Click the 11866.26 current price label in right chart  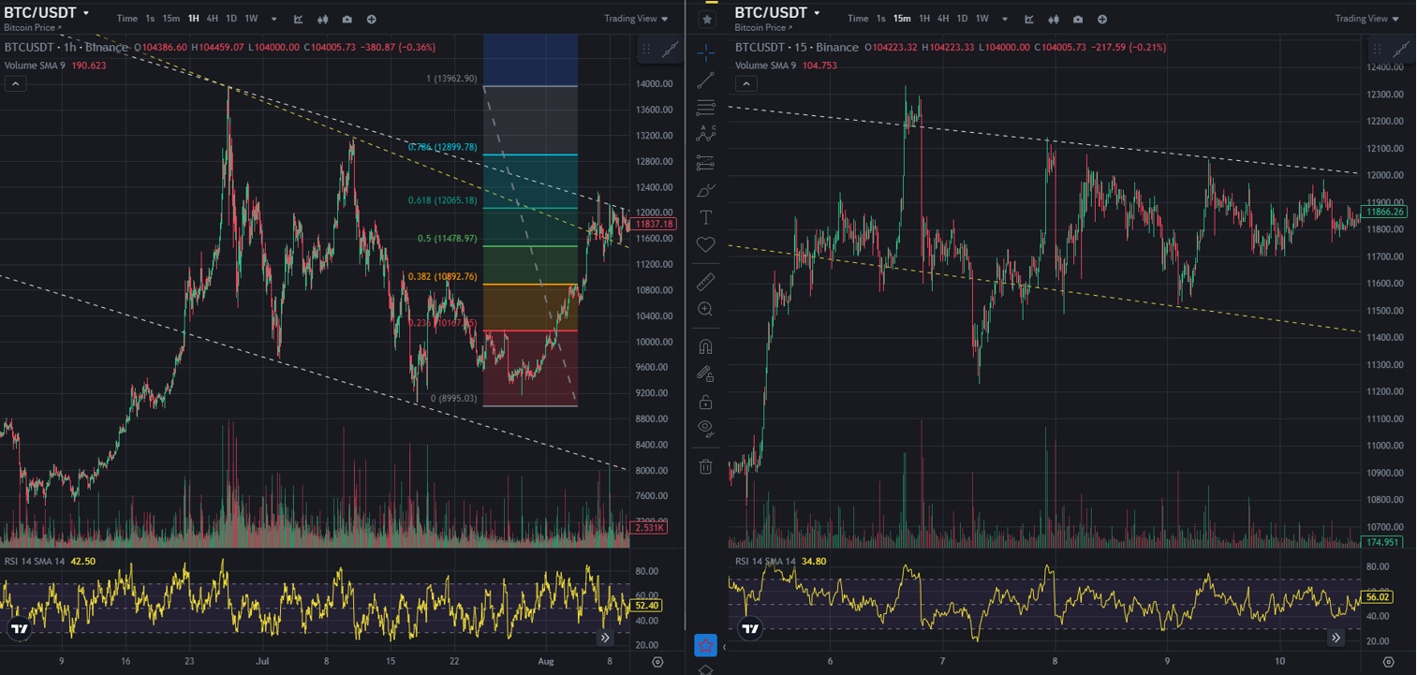(x=1385, y=213)
